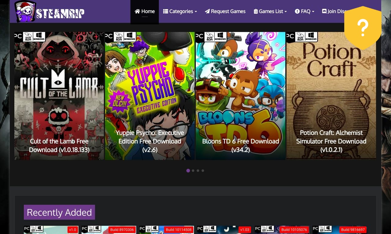Click the Build 9816697 badge
This screenshot has width=391, height=234.
[x=353, y=230]
